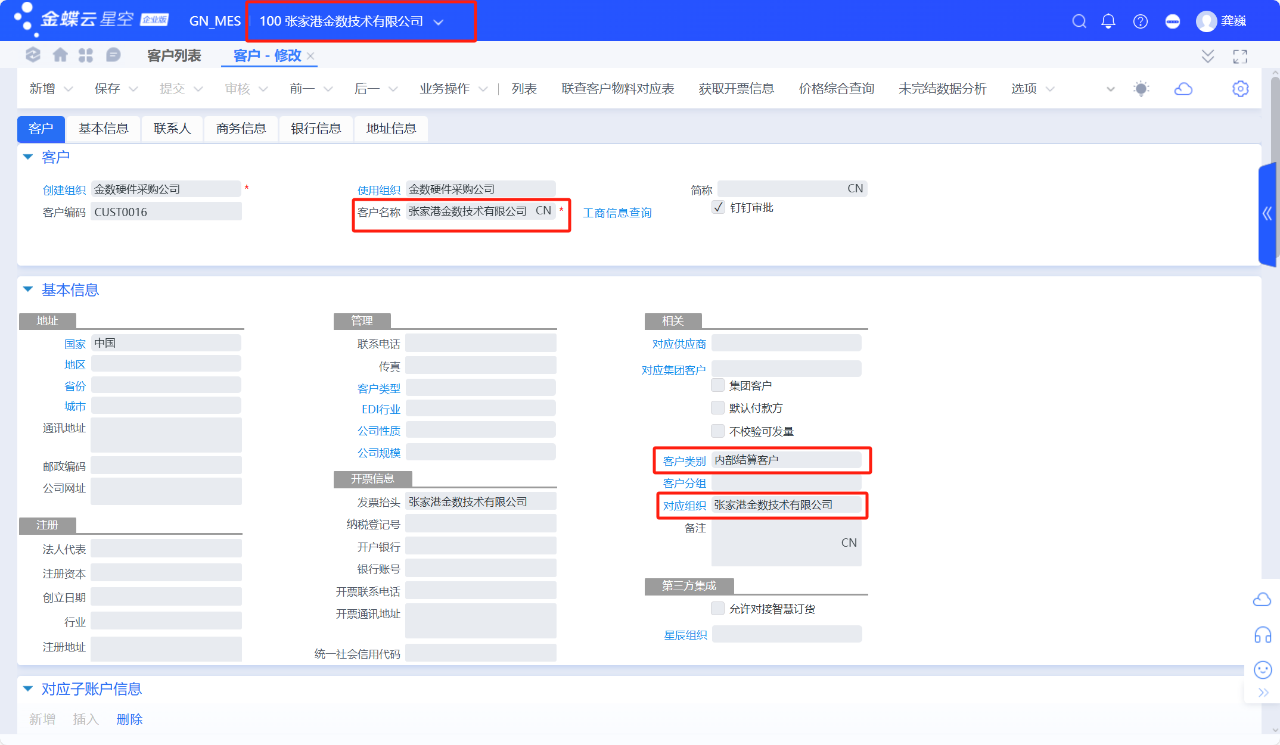The image size is (1280, 745).
Task: Click the fullscreen expand icon
Action: 1240,57
